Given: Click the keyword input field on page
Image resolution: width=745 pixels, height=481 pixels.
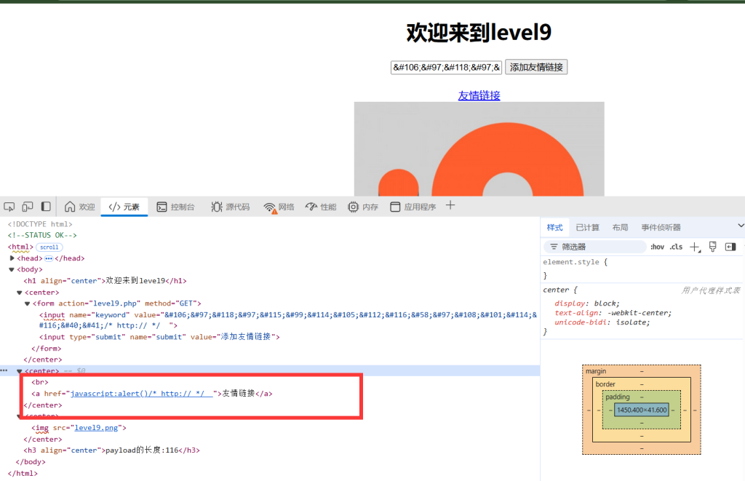Looking at the screenshot, I should pyautogui.click(x=446, y=67).
